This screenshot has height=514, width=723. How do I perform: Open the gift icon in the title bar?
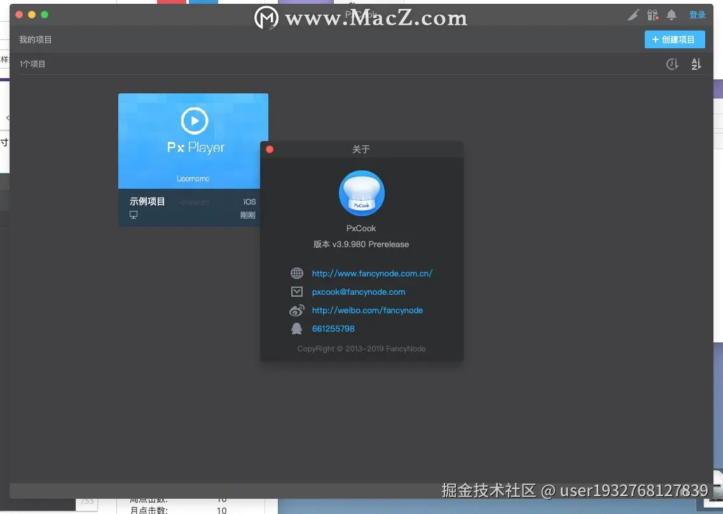tap(652, 15)
